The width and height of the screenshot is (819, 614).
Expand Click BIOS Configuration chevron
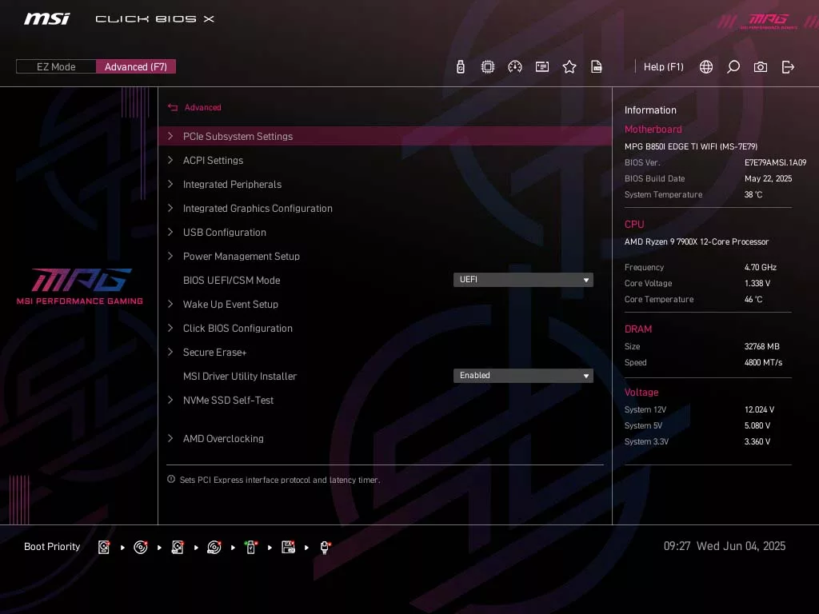[x=170, y=329]
